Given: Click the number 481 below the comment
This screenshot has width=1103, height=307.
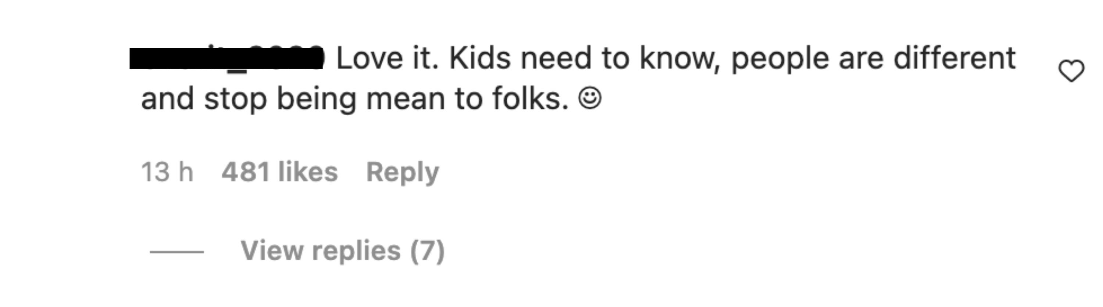Looking at the screenshot, I should coord(245,172).
